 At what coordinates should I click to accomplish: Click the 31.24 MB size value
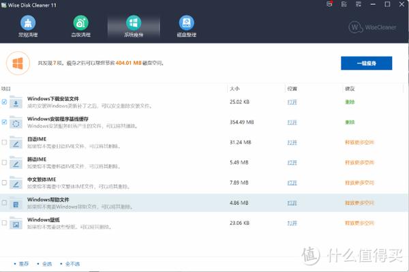(x=240, y=142)
